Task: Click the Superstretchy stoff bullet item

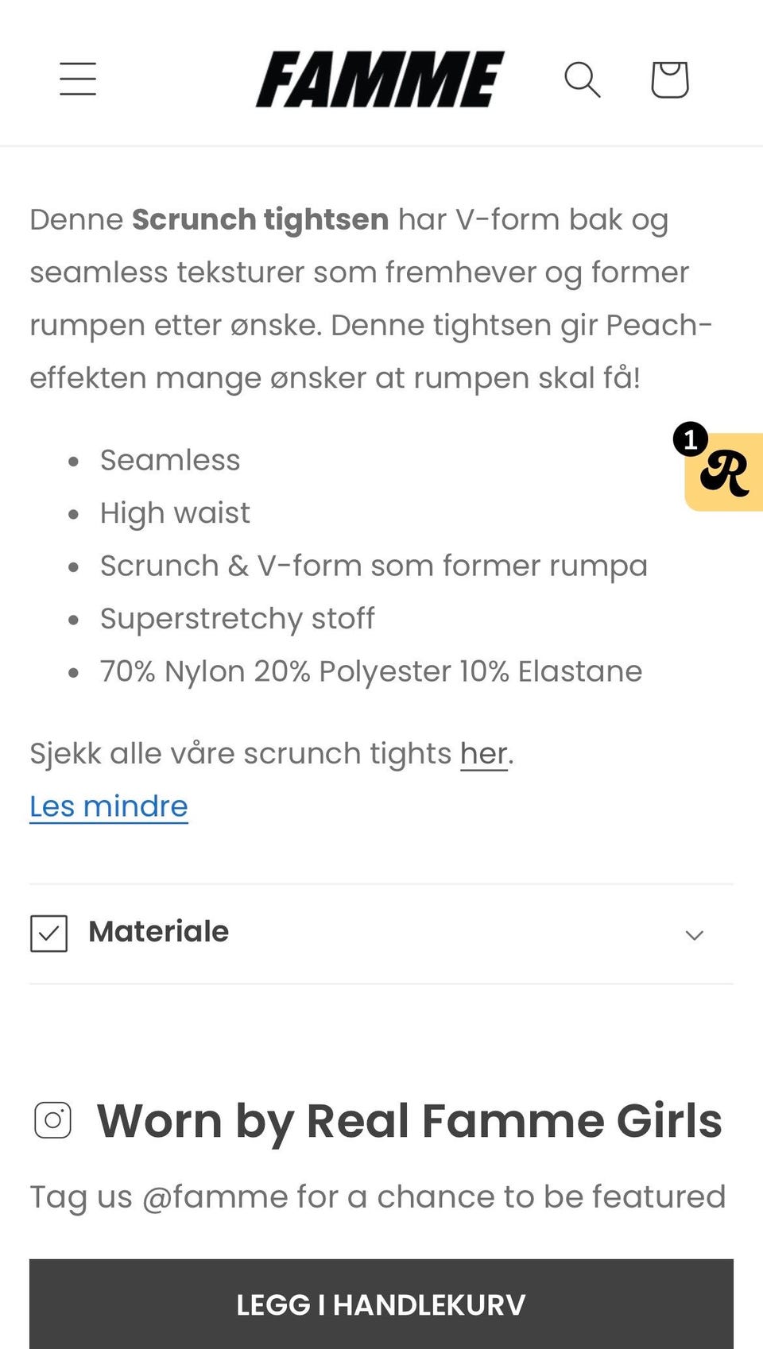Action: point(237,619)
